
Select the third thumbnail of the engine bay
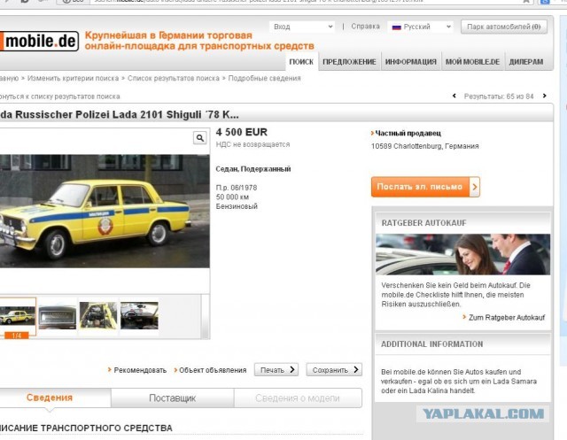(x=98, y=316)
